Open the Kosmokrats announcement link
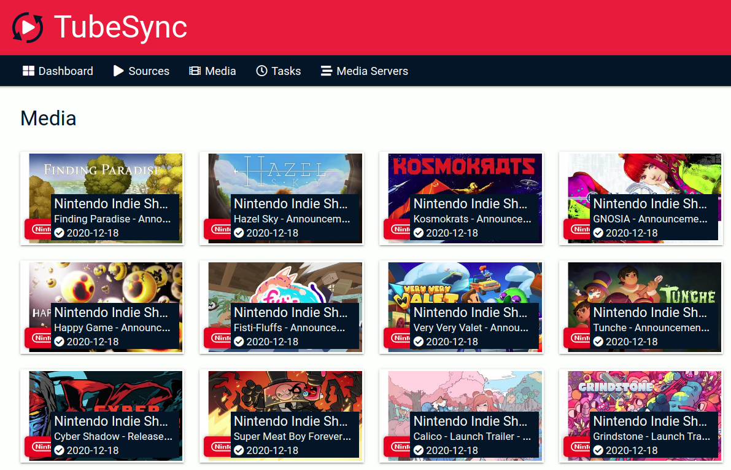The image size is (731, 470). (x=472, y=219)
